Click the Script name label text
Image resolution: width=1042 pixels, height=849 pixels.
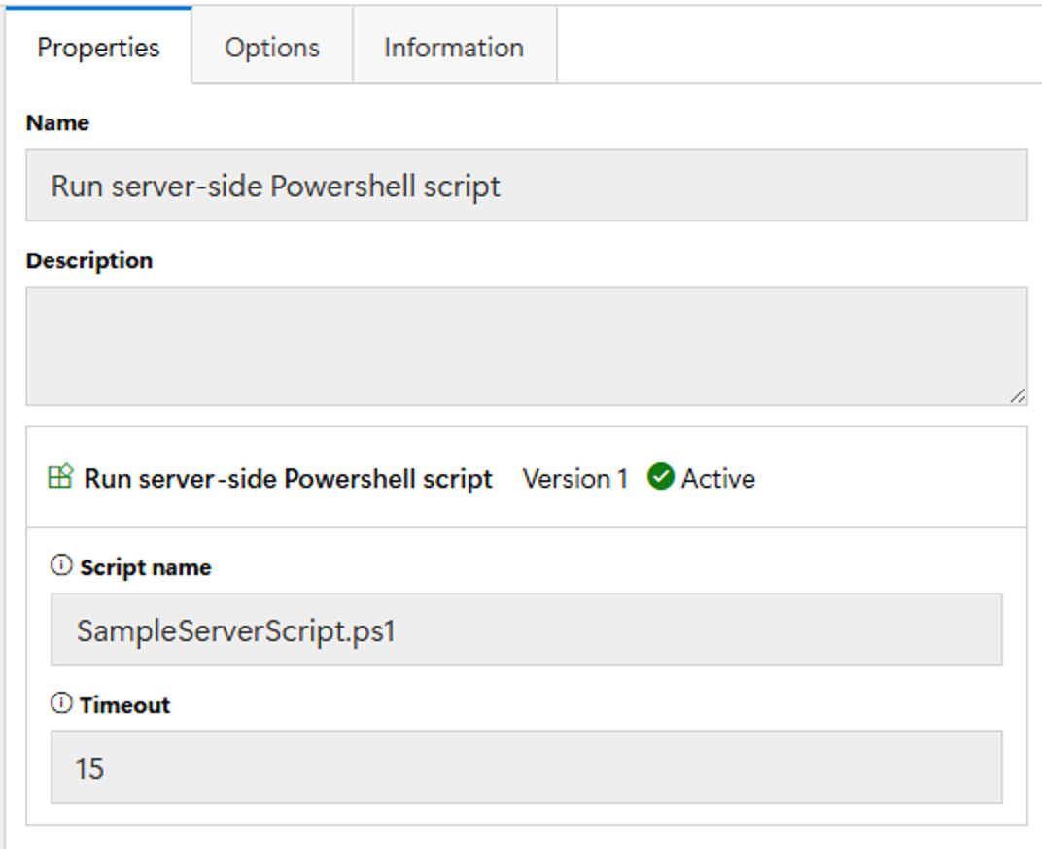(146, 567)
